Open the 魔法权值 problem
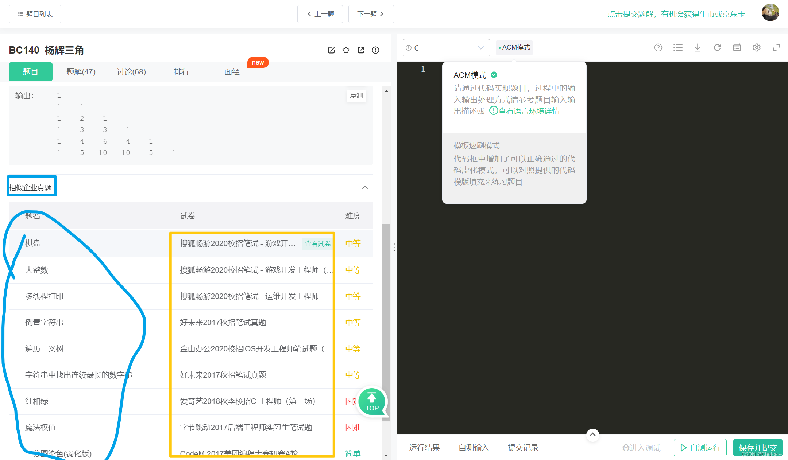Image resolution: width=788 pixels, height=460 pixels. (x=40, y=428)
